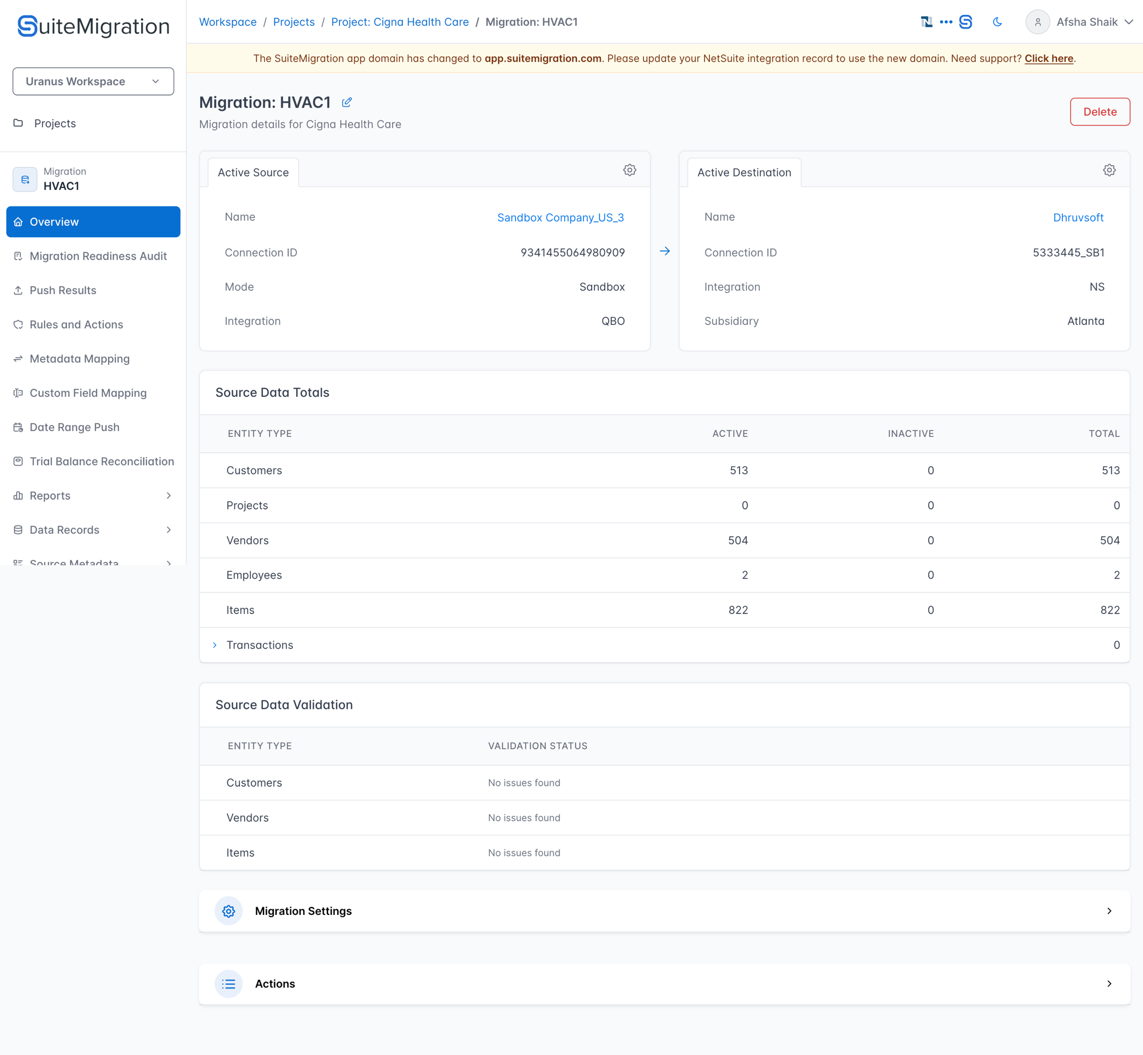
Task: Click the NetSuite icon in header
Action: 926,22
